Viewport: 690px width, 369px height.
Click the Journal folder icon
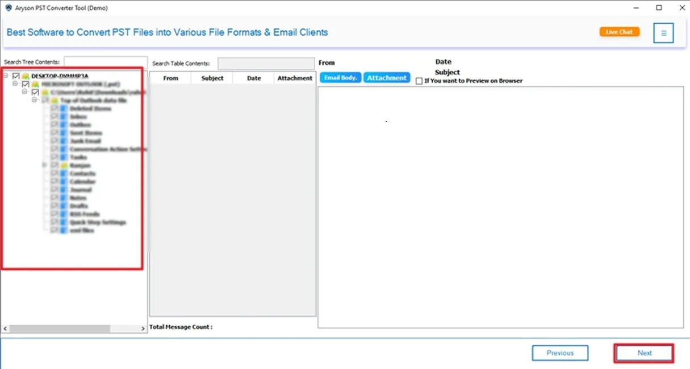pos(63,190)
